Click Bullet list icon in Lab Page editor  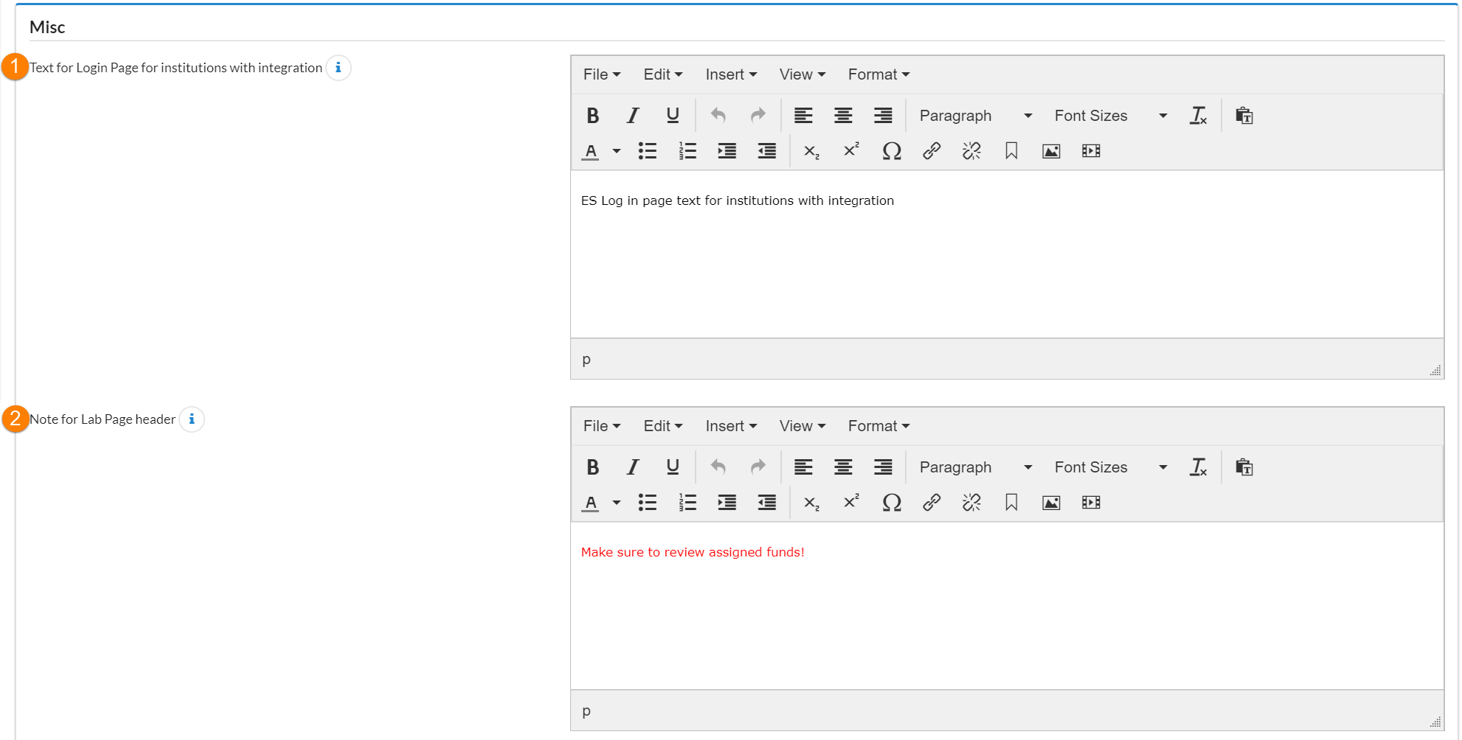(x=647, y=503)
